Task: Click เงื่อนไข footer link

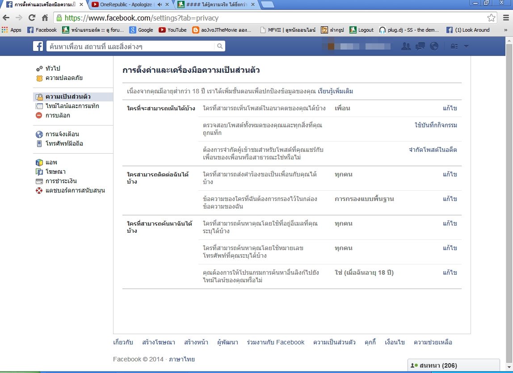Action: tap(395, 342)
